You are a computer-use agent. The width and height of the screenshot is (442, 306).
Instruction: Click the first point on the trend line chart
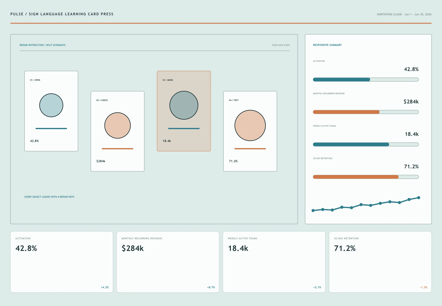(x=313, y=211)
